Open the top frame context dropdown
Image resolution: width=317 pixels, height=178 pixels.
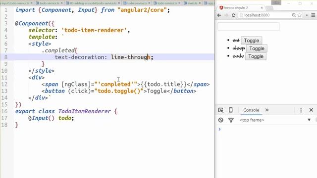tap(275, 120)
